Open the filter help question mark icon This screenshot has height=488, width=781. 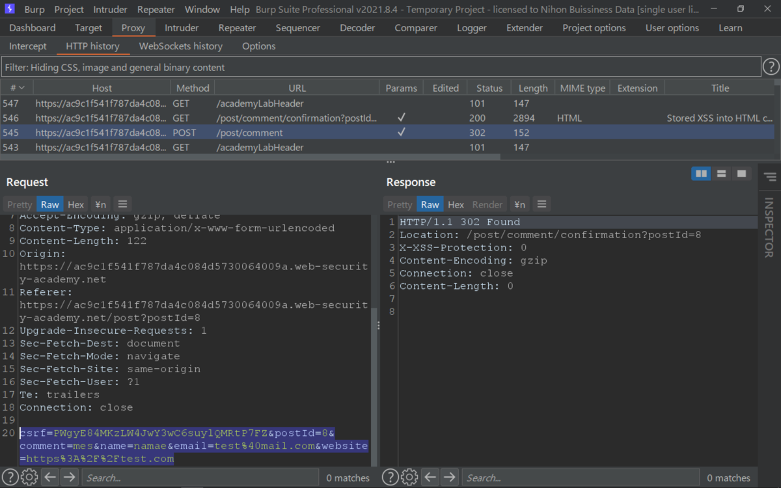771,66
